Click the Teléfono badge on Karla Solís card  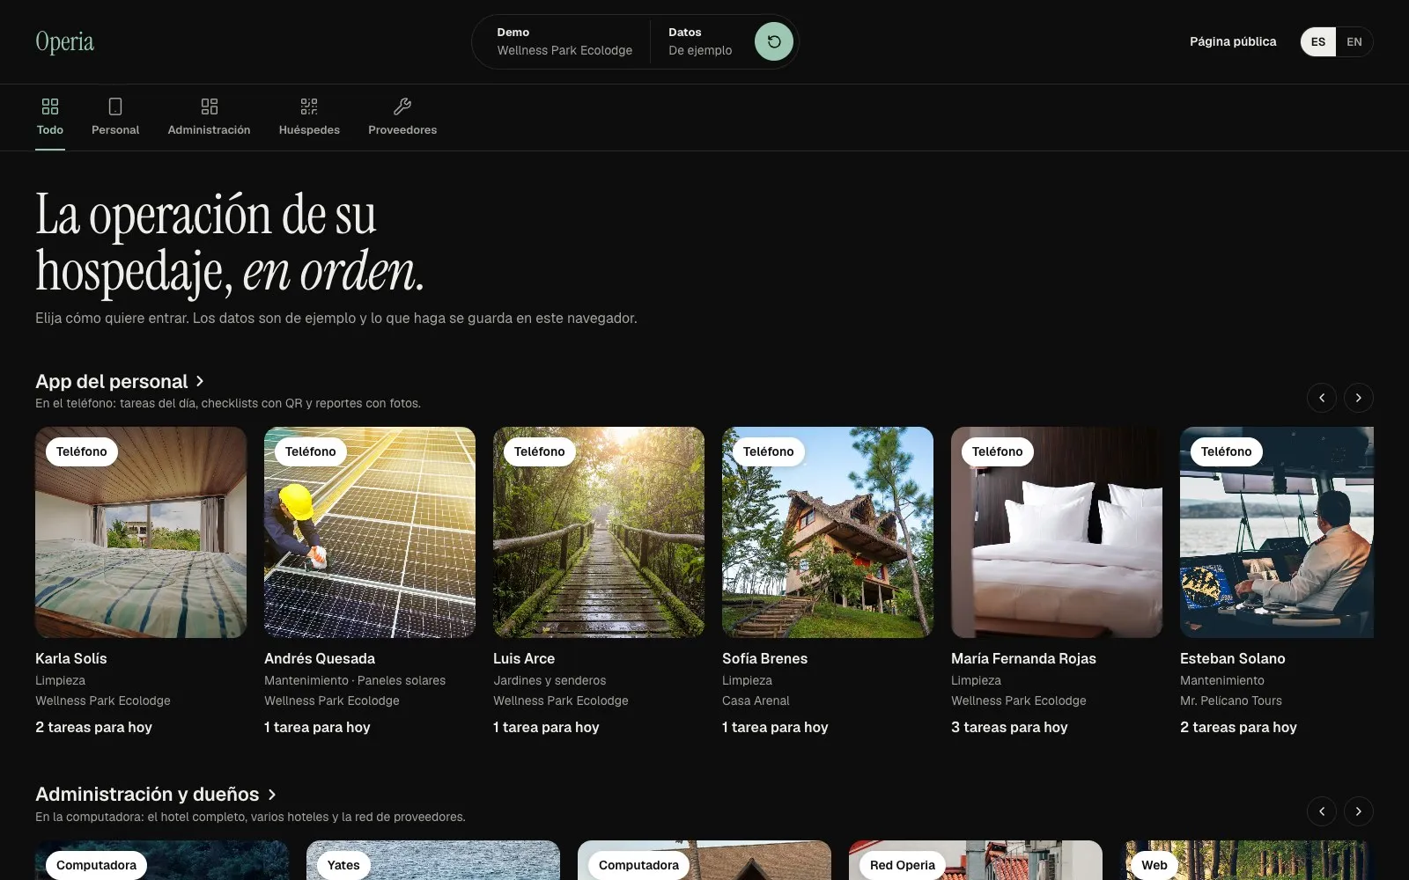click(x=82, y=451)
